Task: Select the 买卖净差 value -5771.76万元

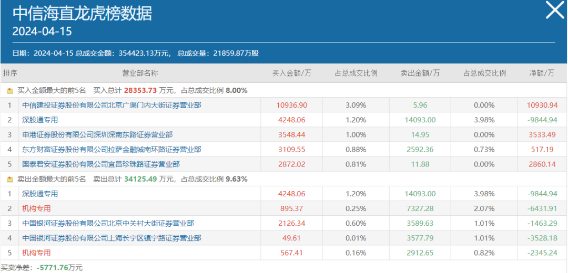Action: click(x=59, y=268)
